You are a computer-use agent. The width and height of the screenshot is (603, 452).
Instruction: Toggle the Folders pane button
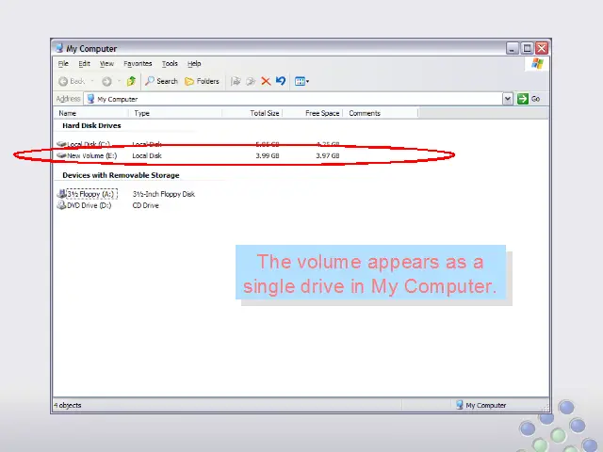point(202,81)
